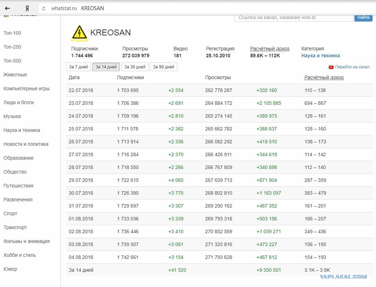Open the 'Общество' sidebar category
Screen dimensions: 376x287
click(x=15, y=172)
